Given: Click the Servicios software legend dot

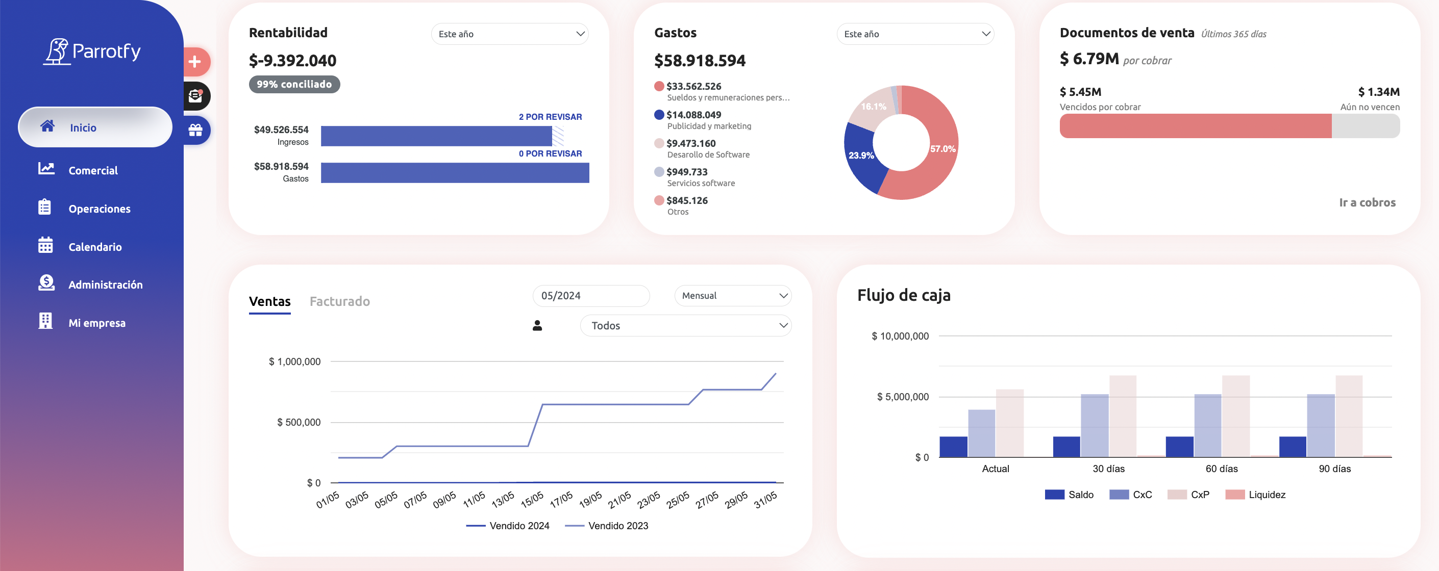Looking at the screenshot, I should point(659,172).
